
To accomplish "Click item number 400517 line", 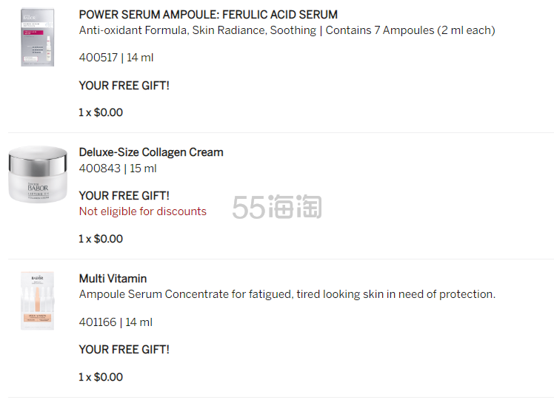I will [x=116, y=58].
